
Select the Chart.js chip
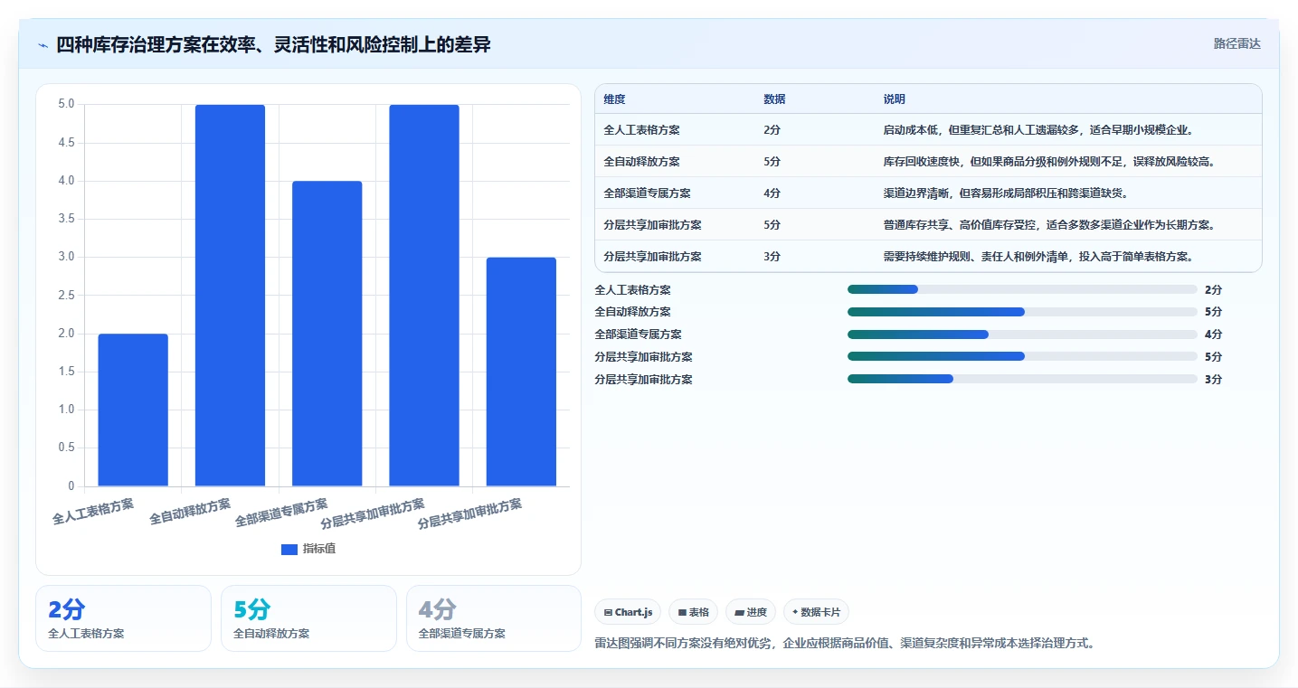[628, 612]
